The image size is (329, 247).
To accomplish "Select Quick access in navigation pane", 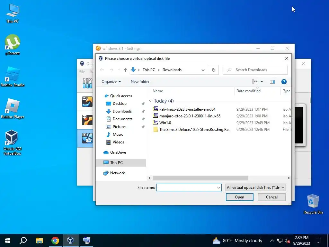I will coord(121,96).
